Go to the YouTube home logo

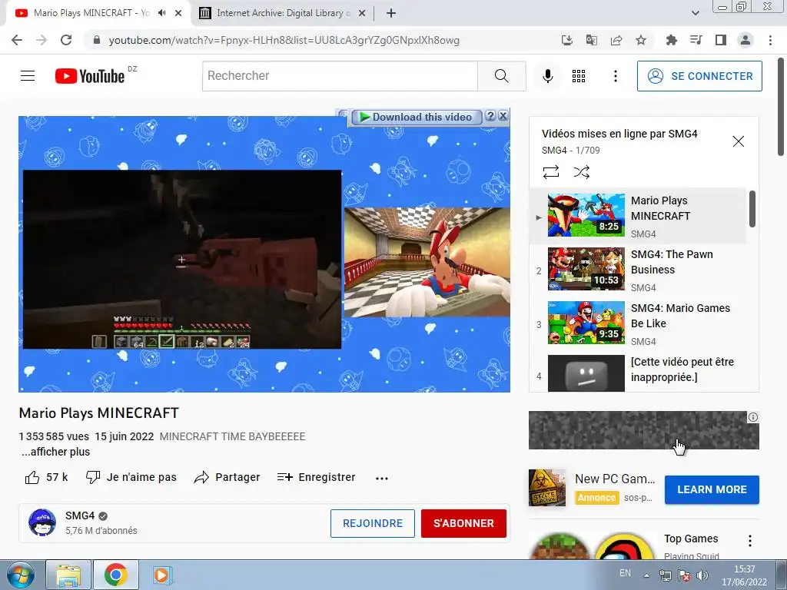[x=90, y=76]
